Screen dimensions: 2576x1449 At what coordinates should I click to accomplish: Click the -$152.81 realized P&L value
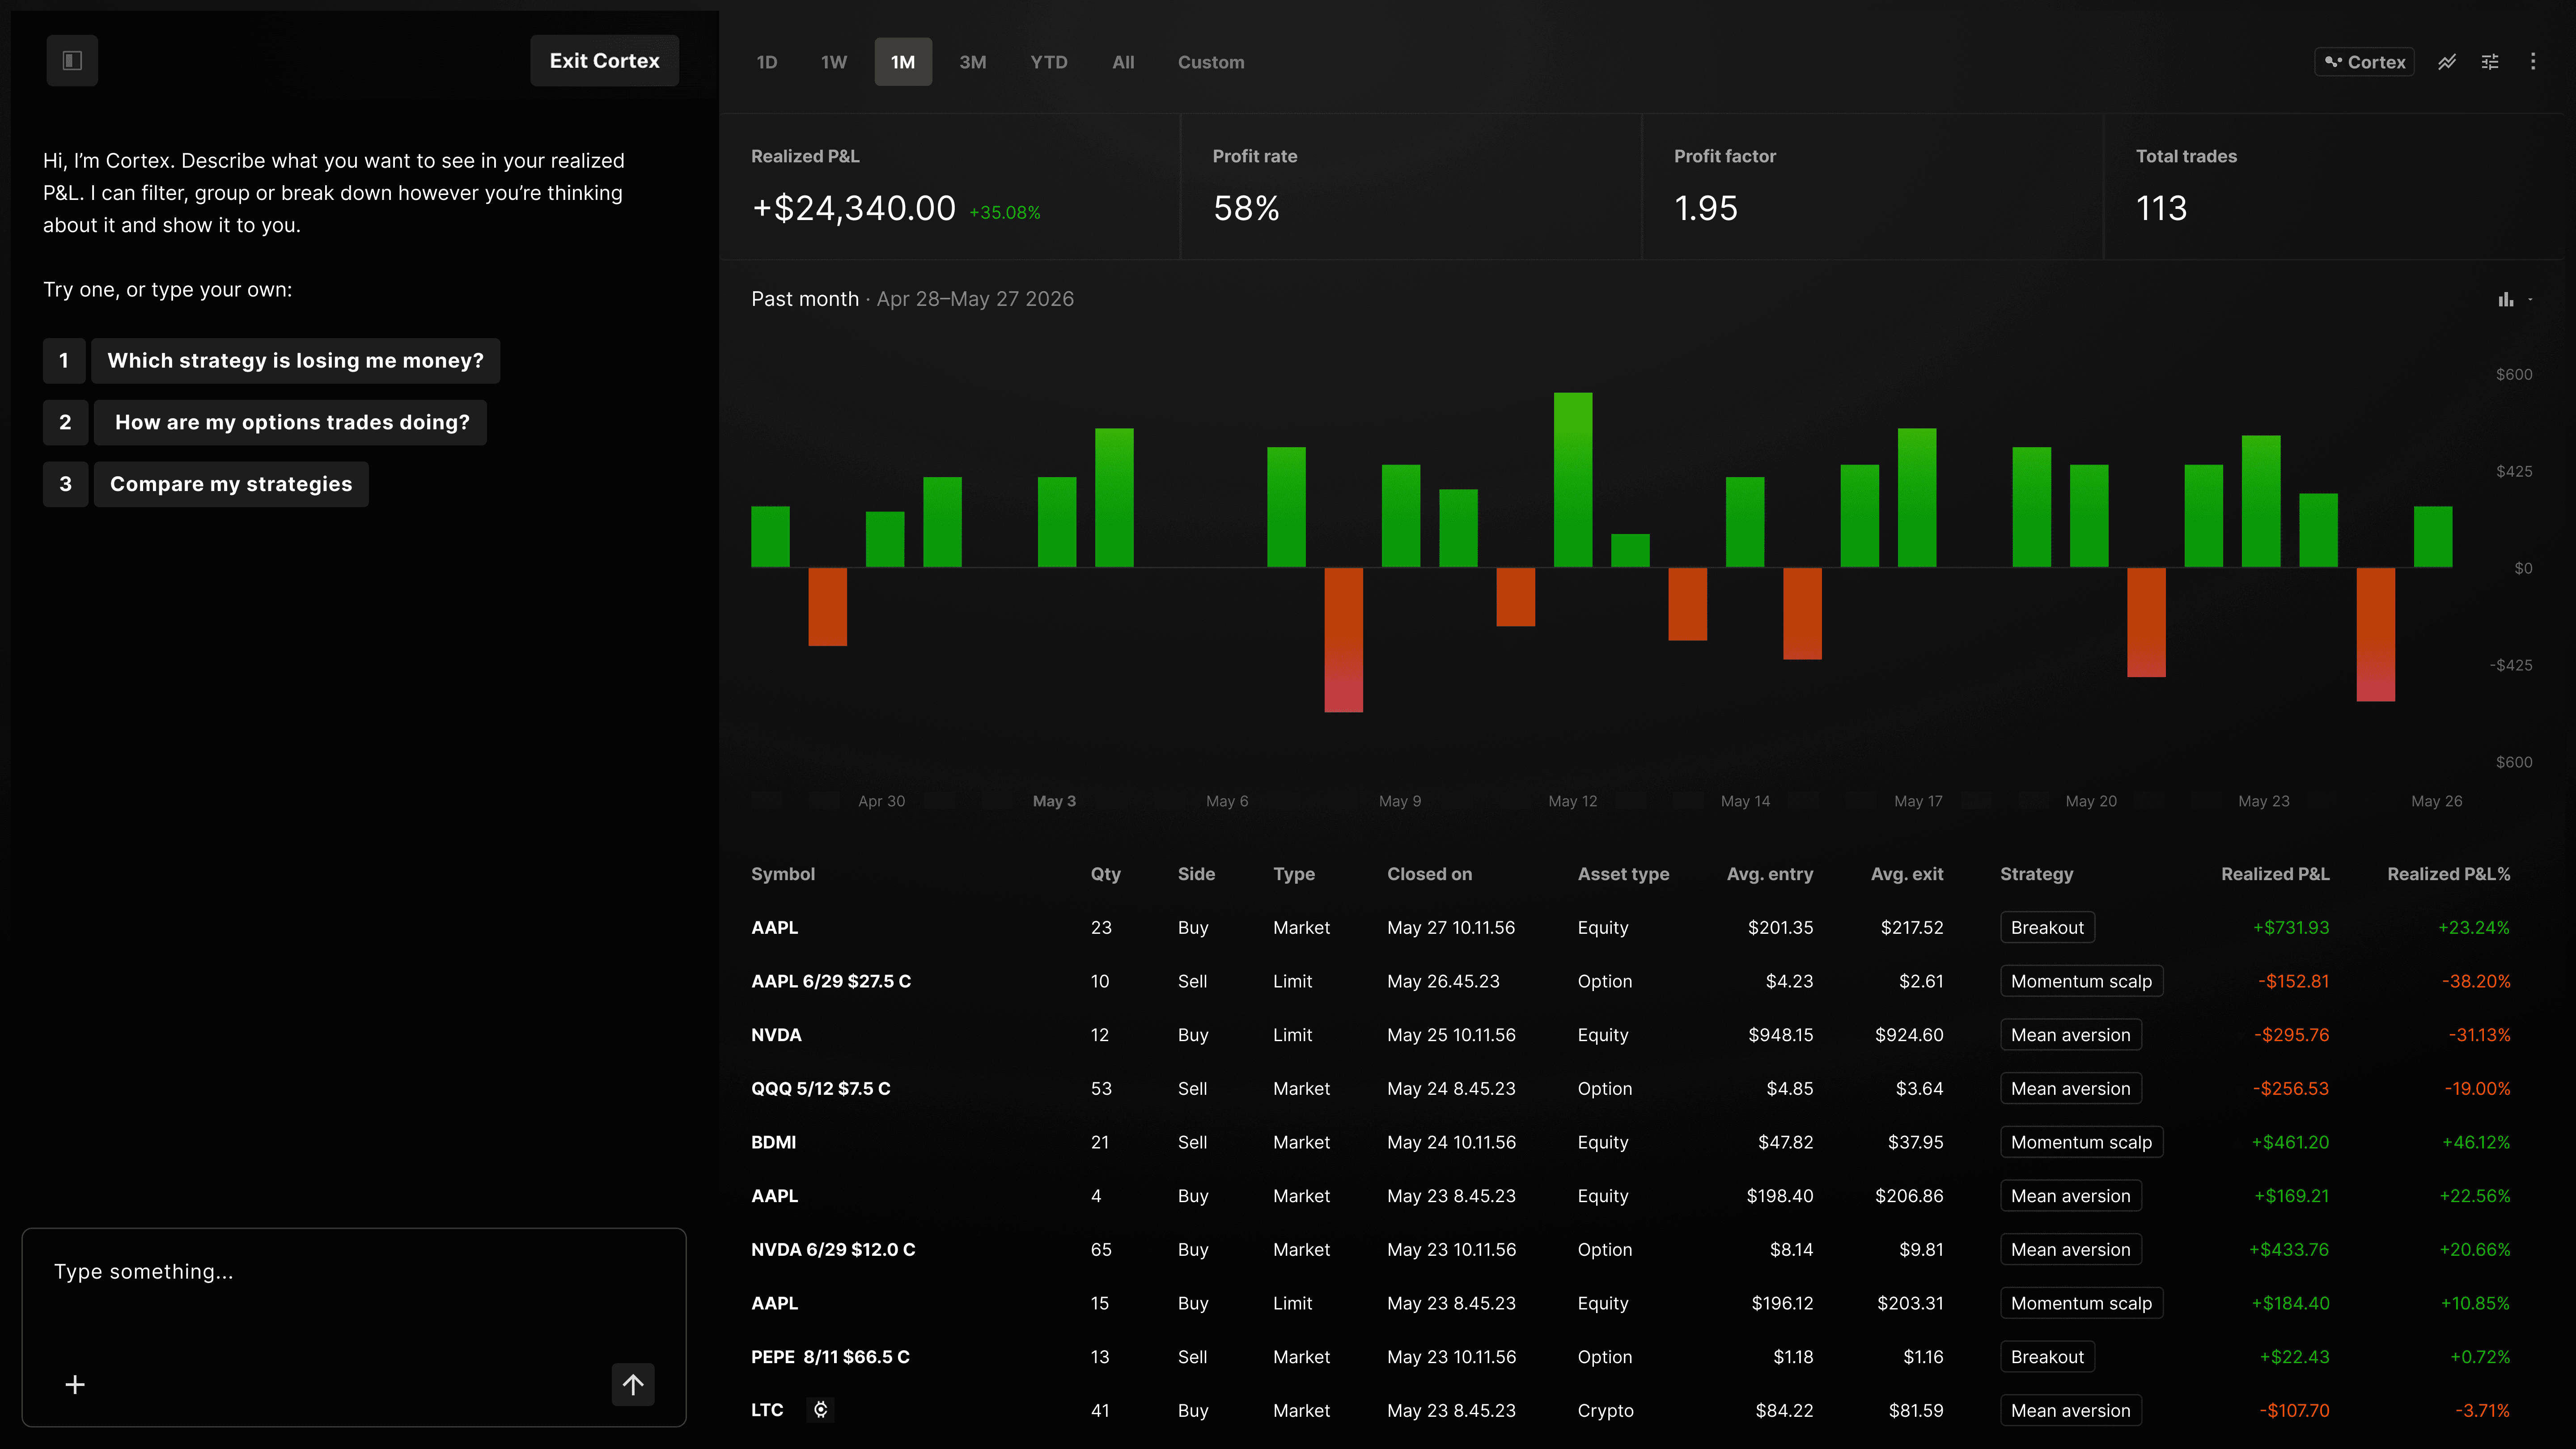click(2293, 982)
